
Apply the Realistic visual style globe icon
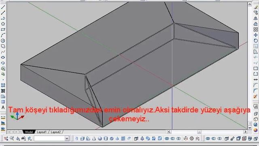(x=256, y=125)
